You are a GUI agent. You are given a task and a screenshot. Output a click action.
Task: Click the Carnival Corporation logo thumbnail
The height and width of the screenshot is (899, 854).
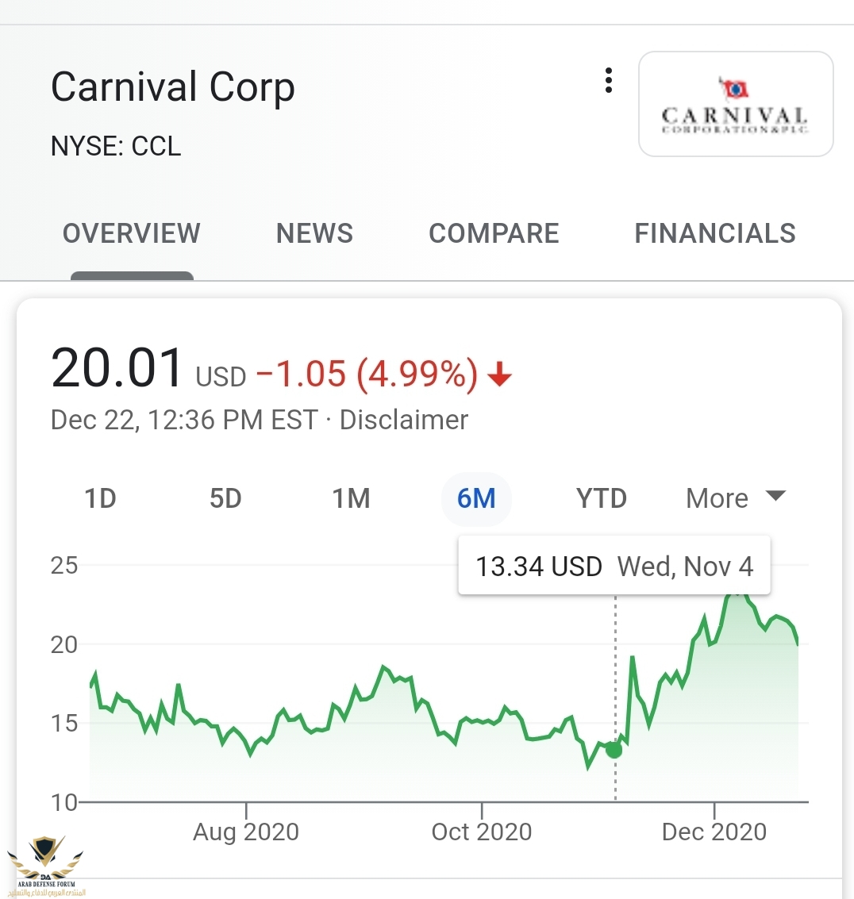click(736, 104)
